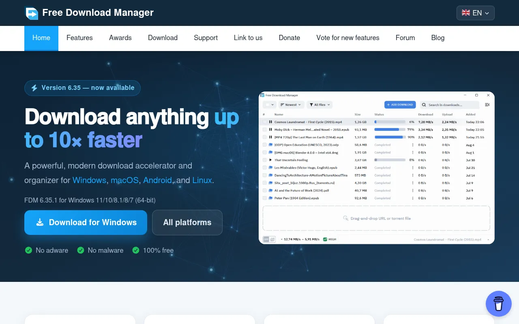Image resolution: width=519 pixels, height=324 pixels.
Task: Click the ADD DOWNLOAD button
Action: click(400, 105)
